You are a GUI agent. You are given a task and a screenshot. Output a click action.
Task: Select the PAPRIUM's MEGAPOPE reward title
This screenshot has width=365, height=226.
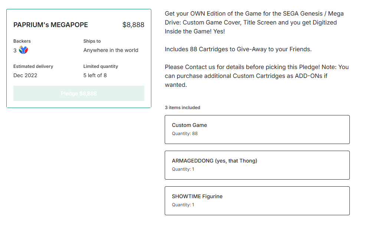coord(50,25)
